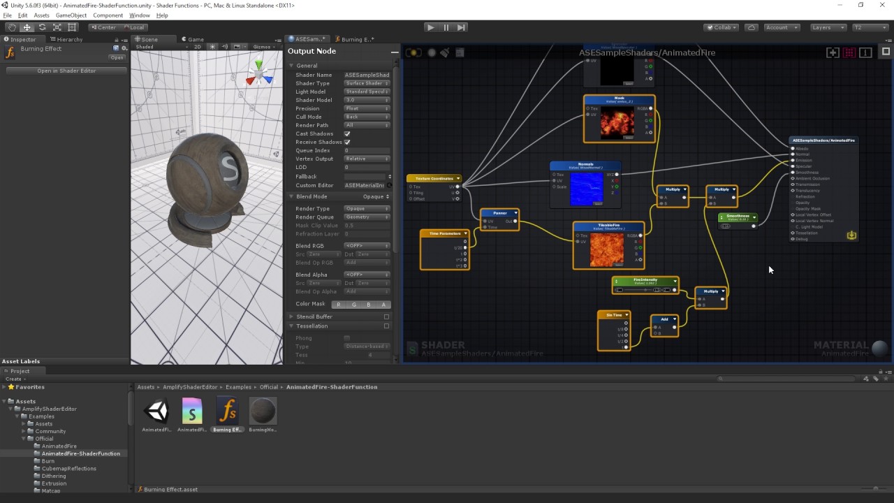The width and height of the screenshot is (894, 503).
Task: Select the Scale tool
Action: click(x=57, y=27)
